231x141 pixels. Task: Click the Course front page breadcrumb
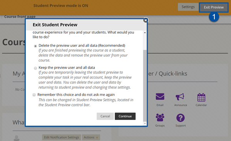(20, 17)
